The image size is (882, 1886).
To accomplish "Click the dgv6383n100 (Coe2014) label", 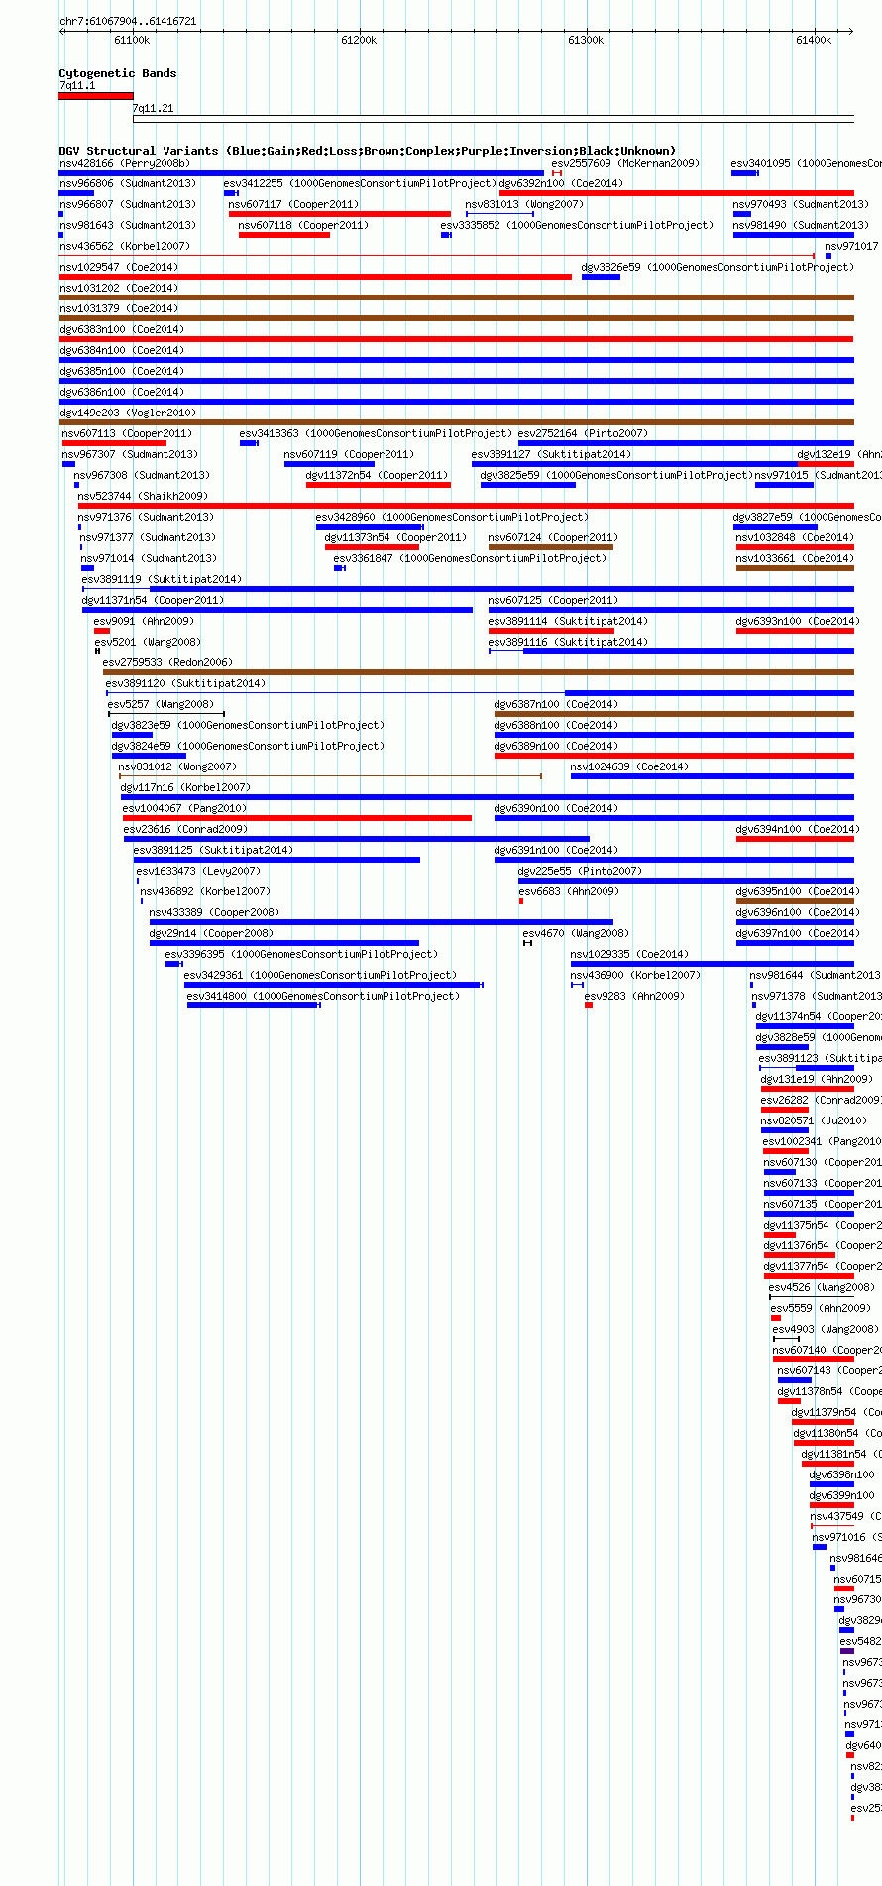I will point(122,329).
